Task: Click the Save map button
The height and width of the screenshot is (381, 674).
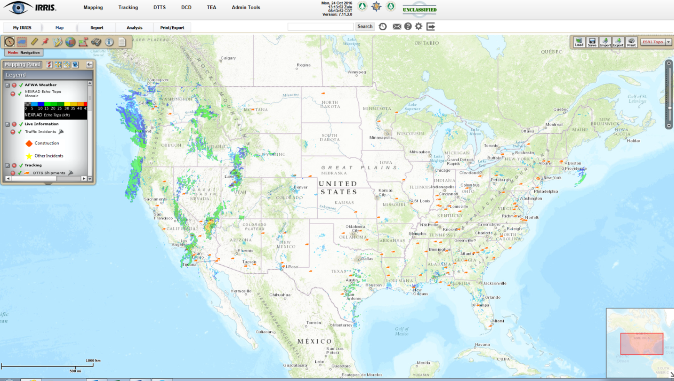Action: [x=592, y=42]
